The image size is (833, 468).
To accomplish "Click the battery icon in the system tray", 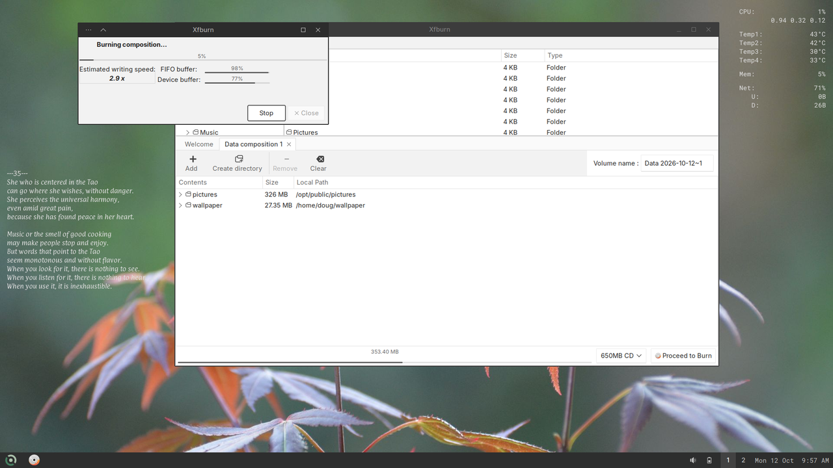I will pos(709,460).
